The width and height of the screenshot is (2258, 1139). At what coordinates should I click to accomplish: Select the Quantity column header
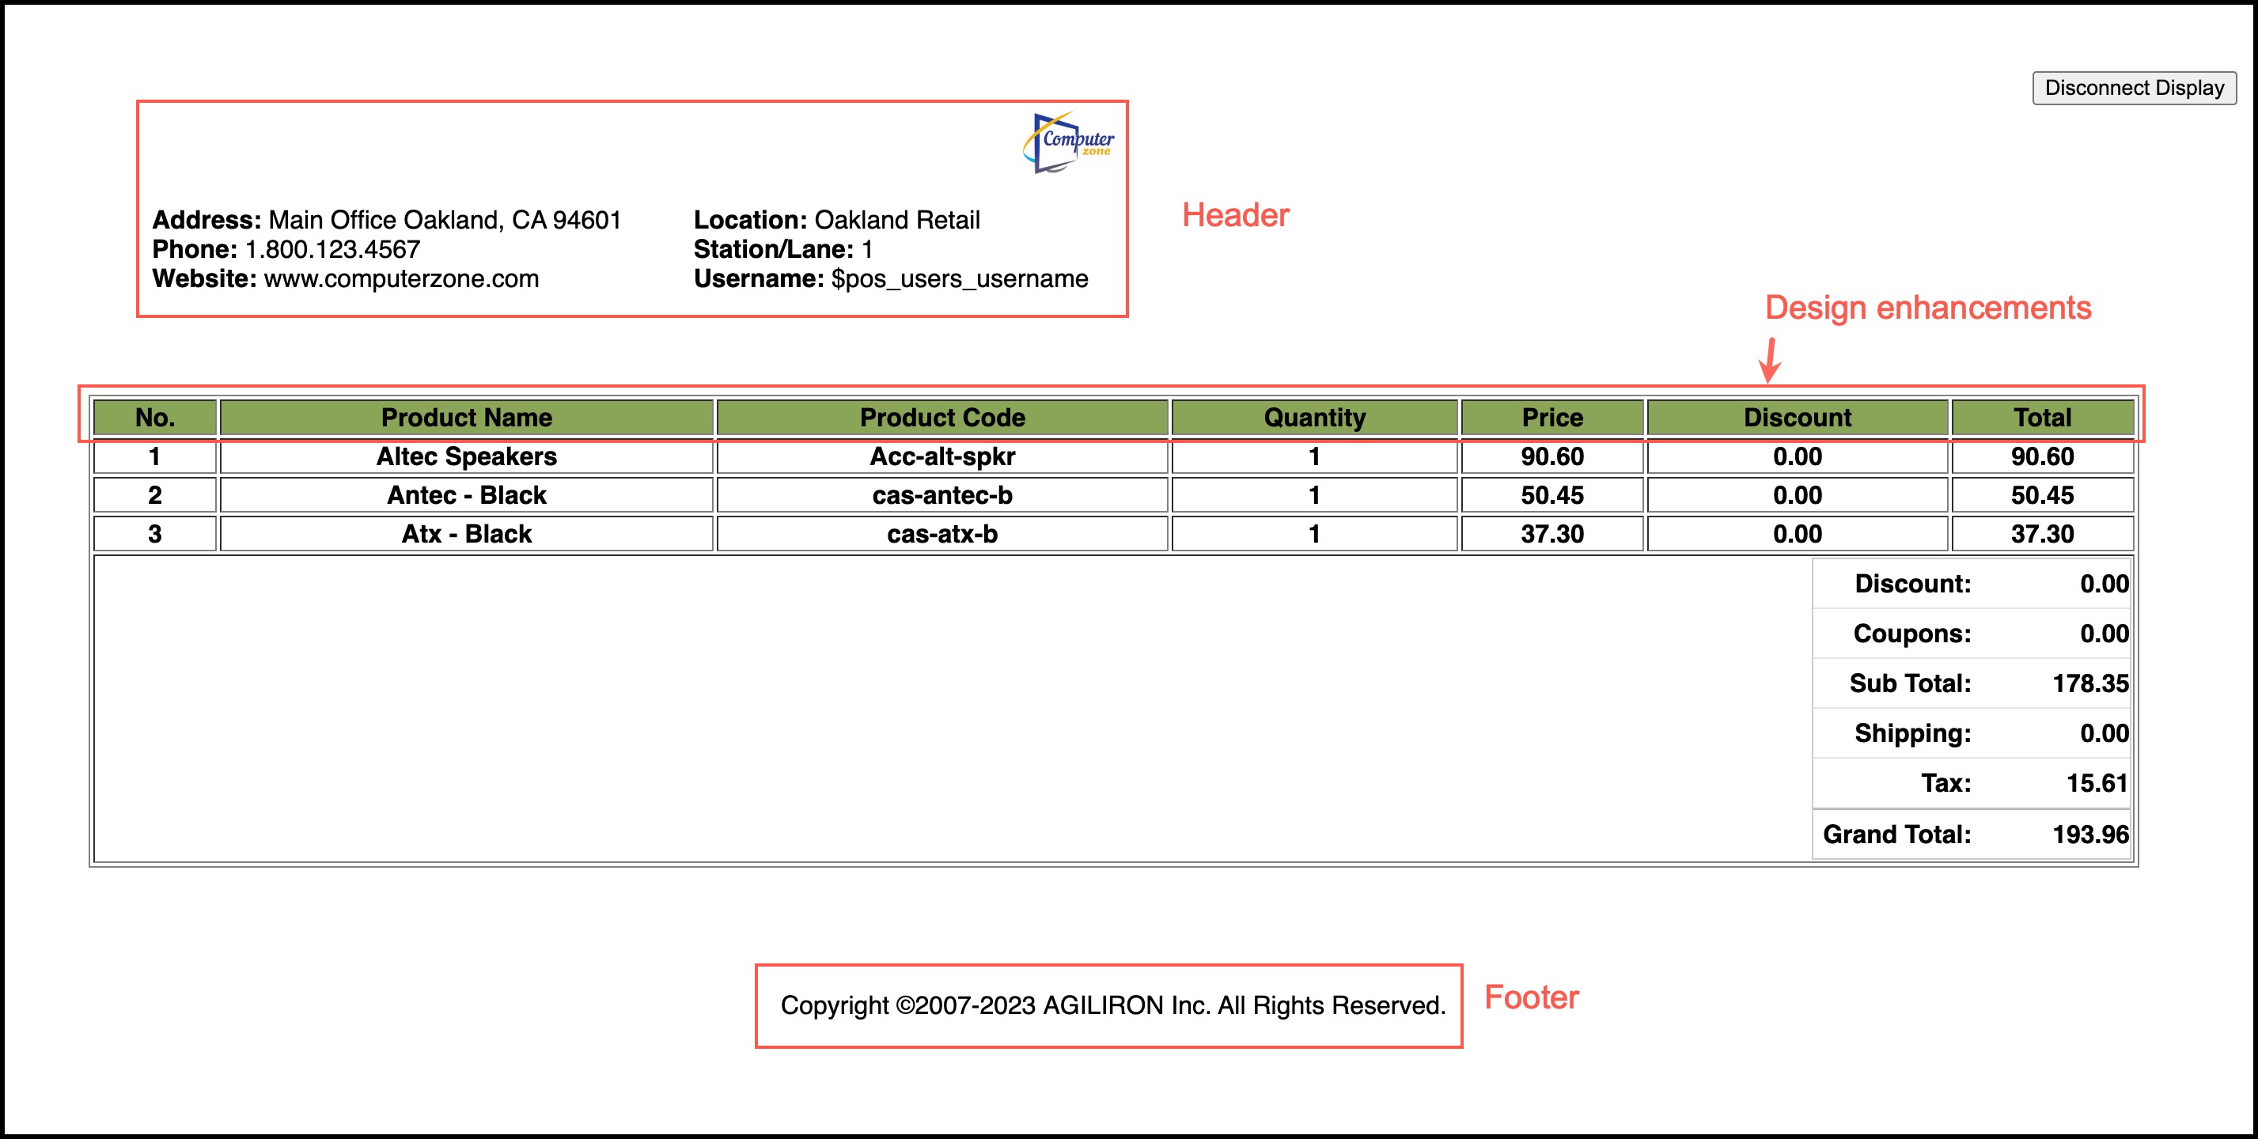(x=1314, y=417)
